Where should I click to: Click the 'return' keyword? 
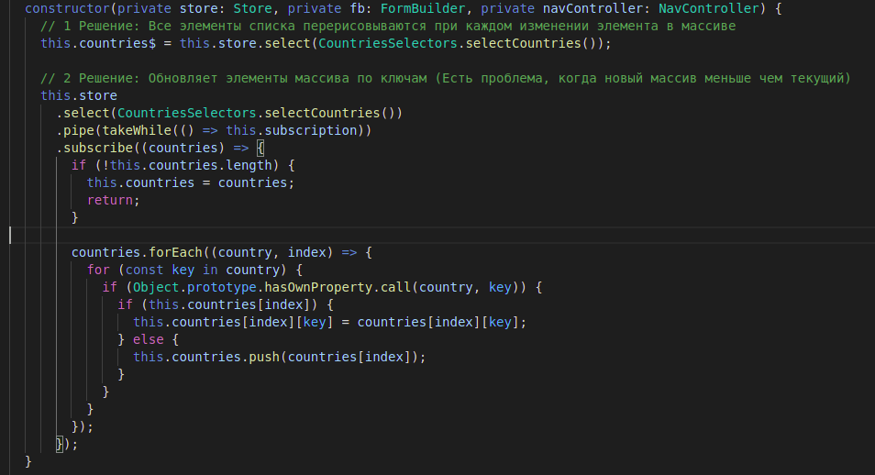pos(110,200)
